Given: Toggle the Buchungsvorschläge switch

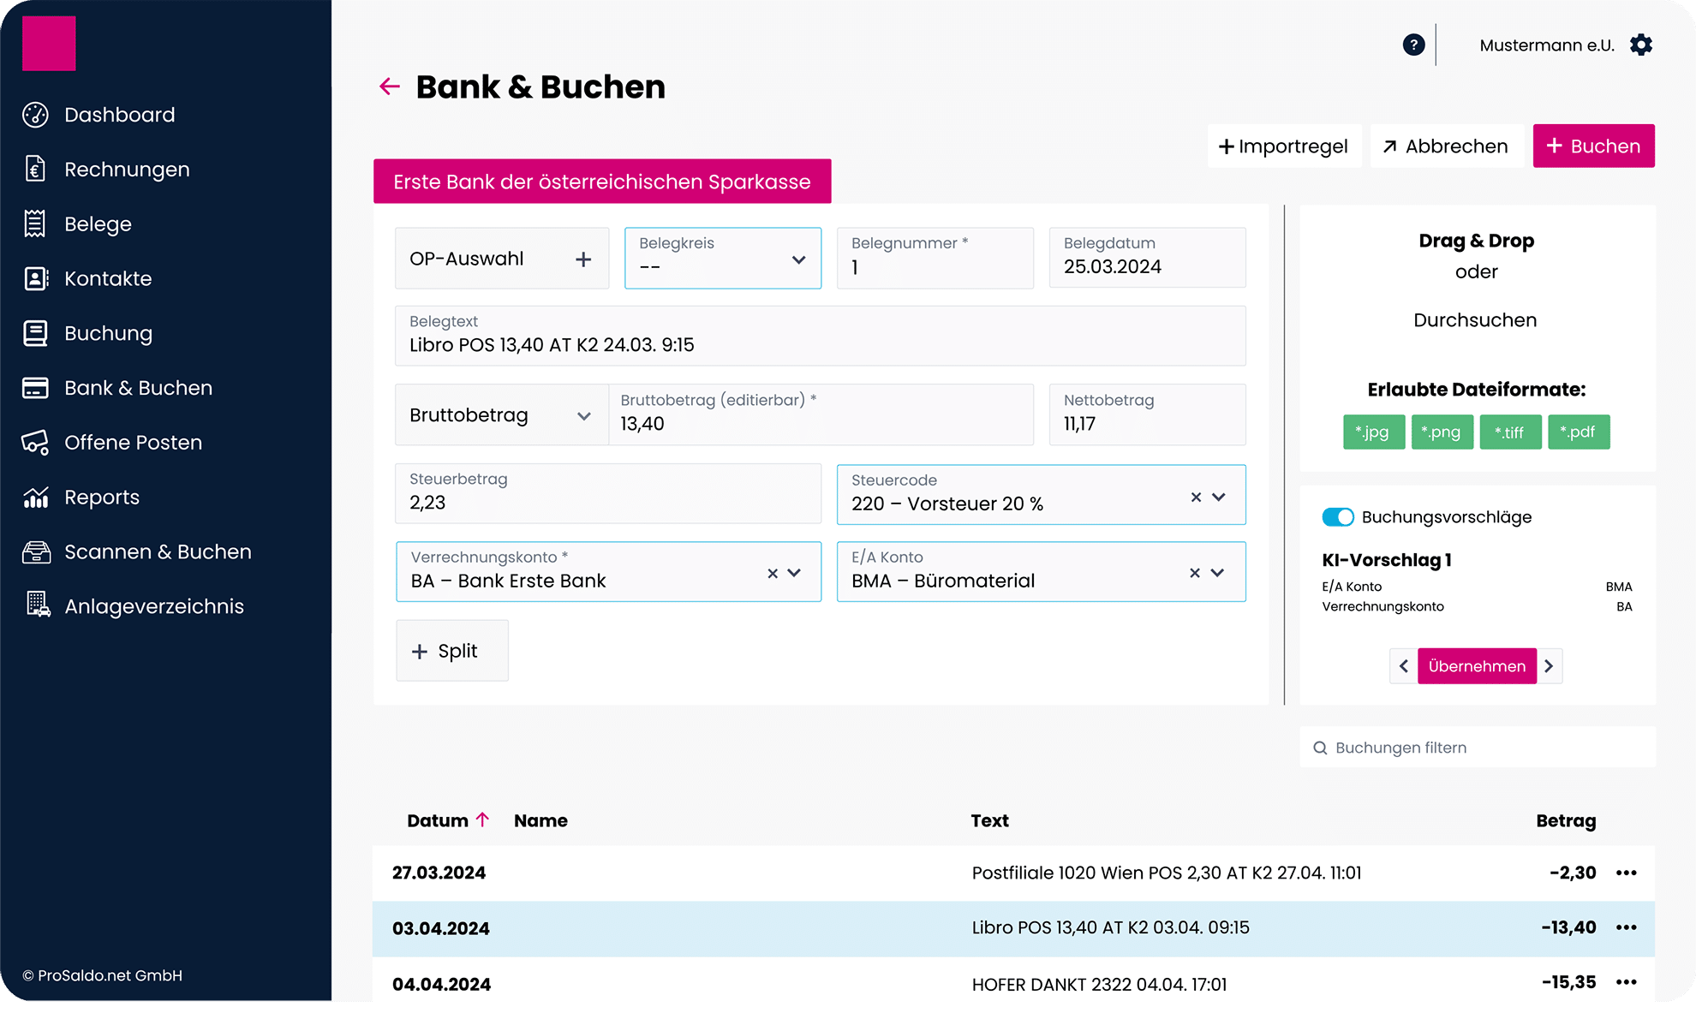Looking at the screenshot, I should pos(1337,517).
